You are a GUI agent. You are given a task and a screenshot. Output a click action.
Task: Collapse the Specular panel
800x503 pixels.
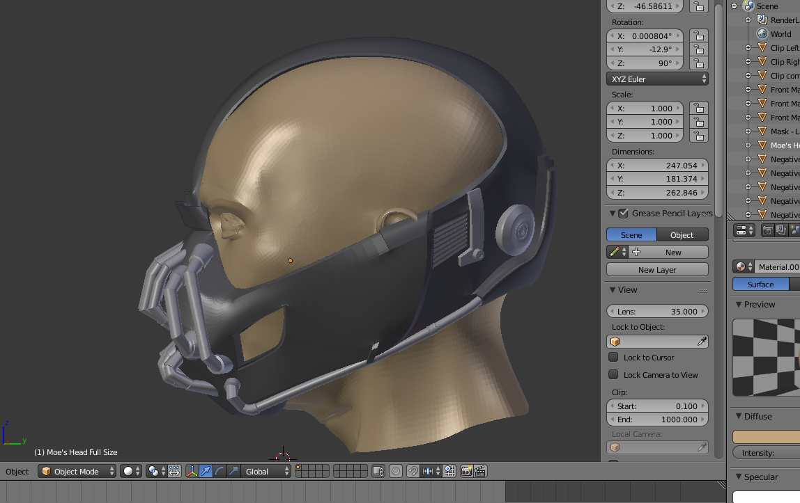[738, 477]
